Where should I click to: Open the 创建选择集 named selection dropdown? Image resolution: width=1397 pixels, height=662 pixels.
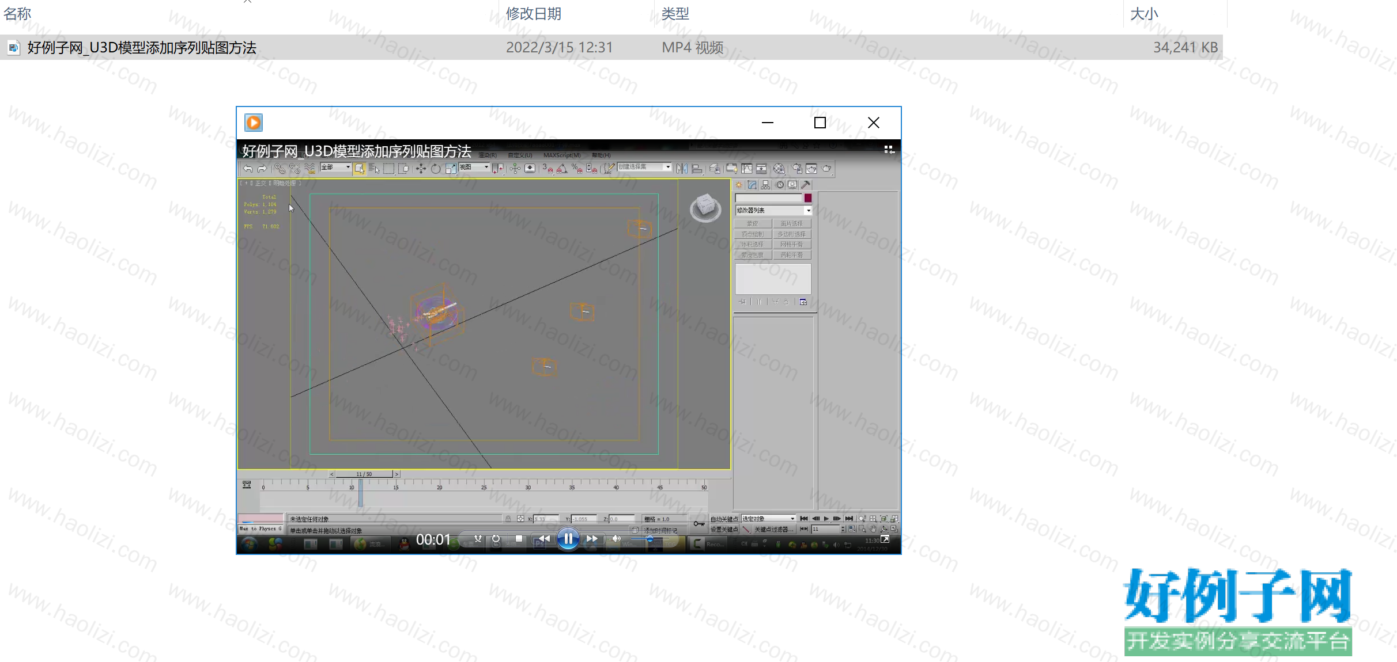click(x=645, y=167)
